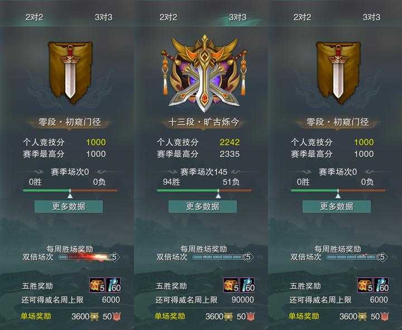Image resolution: width=402 pixels, height=330 pixels.
Task: Open 2对2 tab in right panel
Action: [x=302, y=17]
